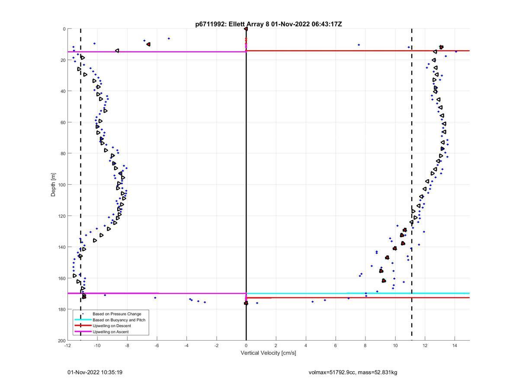Click depth axis tick label '20'
Screen dimensions: 519x383
(x=63, y=60)
